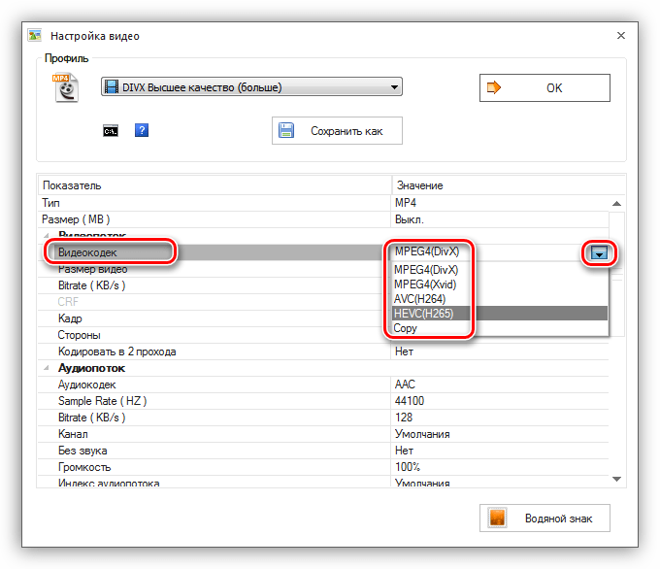Open the Водяной знак settings button

[x=544, y=519]
